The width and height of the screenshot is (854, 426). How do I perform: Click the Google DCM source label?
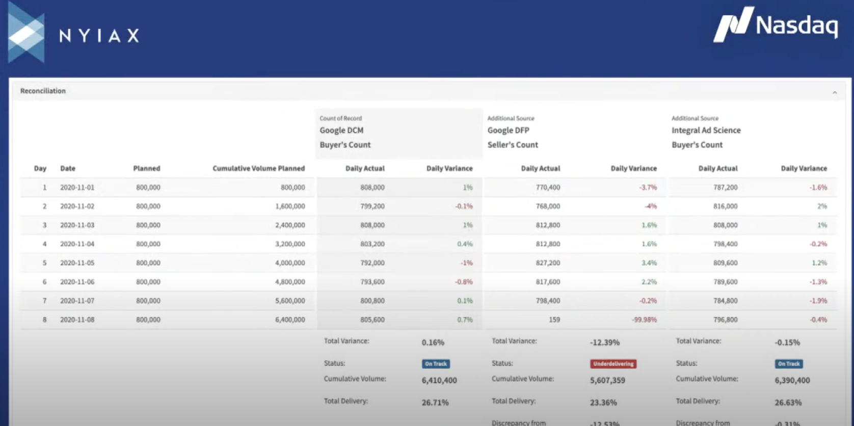coord(341,130)
